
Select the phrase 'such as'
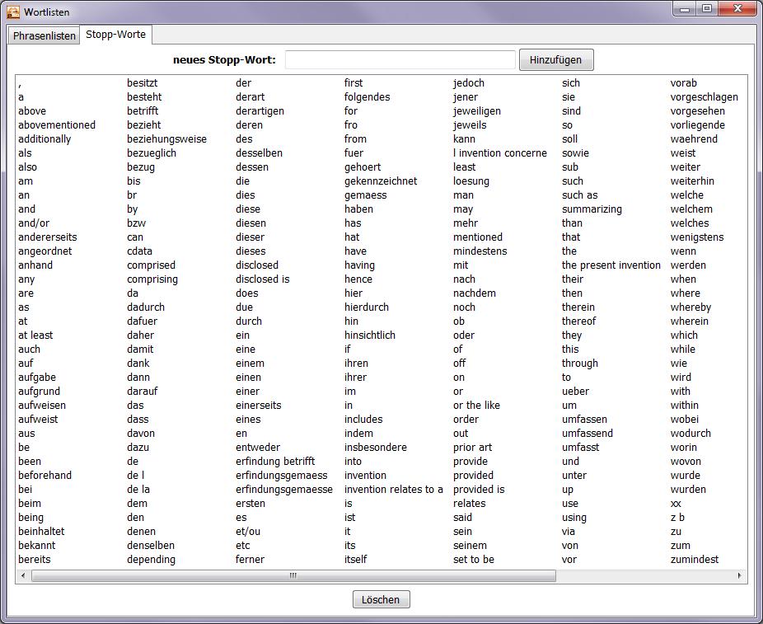pos(580,195)
